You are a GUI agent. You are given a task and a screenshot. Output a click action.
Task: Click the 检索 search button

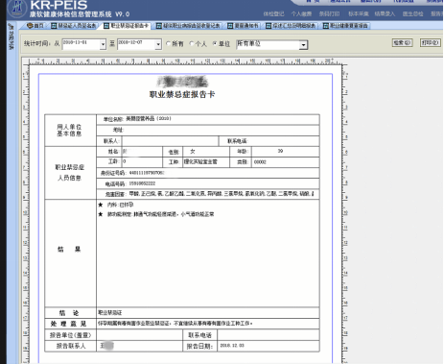pos(402,43)
